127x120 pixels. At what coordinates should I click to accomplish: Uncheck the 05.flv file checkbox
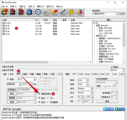pyautogui.click(x=4, y=34)
